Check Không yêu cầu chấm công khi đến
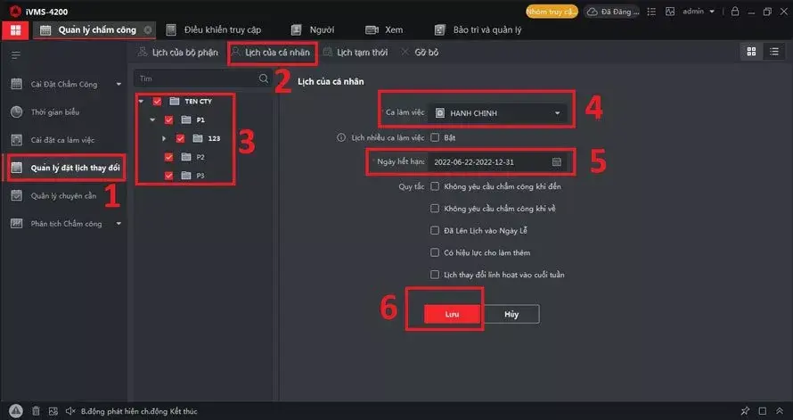Viewport: 793px width, 420px height. (435, 186)
